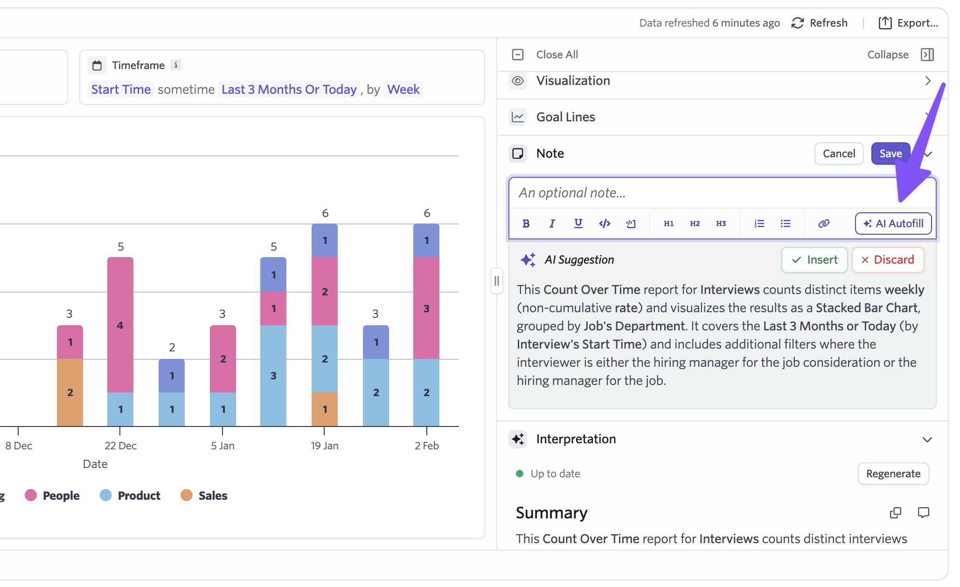The width and height of the screenshot is (960, 587).
Task: Click the AI Autofill button
Action: (x=893, y=224)
